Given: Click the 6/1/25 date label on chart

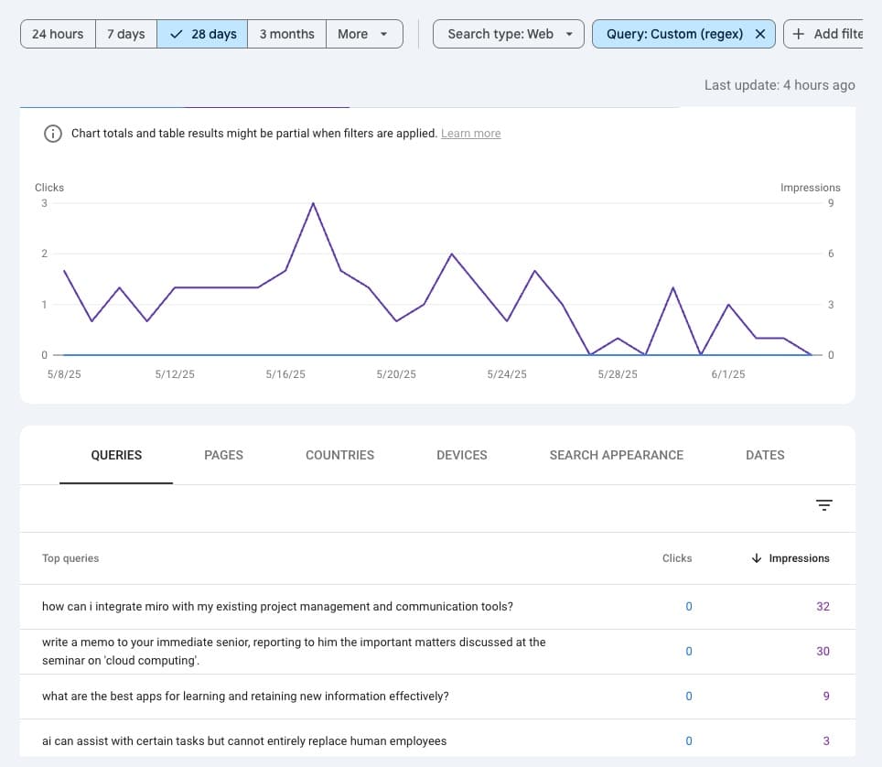Looking at the screenshot, I should tap(728, 374).
